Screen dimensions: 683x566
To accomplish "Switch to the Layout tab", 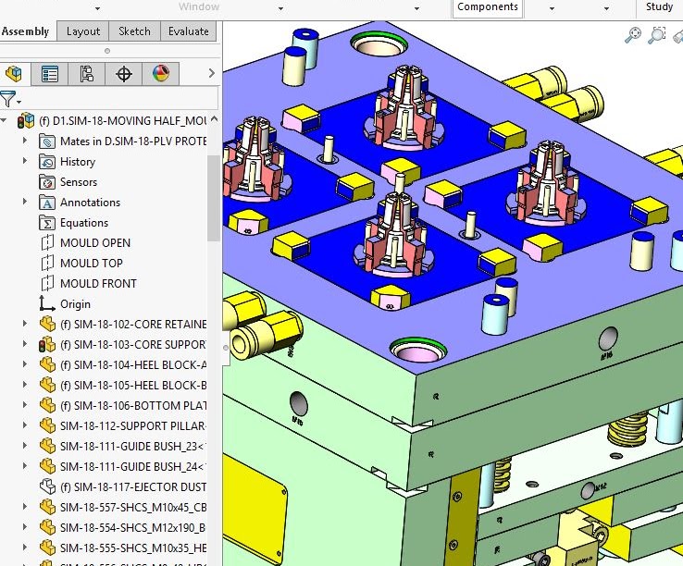I will point(83,31).
